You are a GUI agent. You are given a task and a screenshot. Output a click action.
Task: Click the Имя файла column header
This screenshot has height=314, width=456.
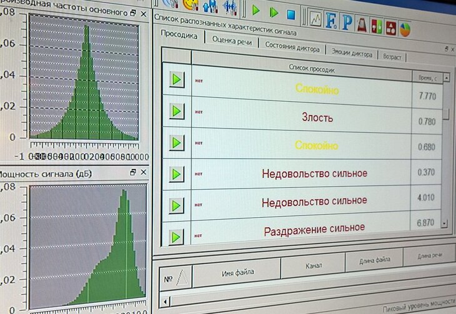pos(237,272)
